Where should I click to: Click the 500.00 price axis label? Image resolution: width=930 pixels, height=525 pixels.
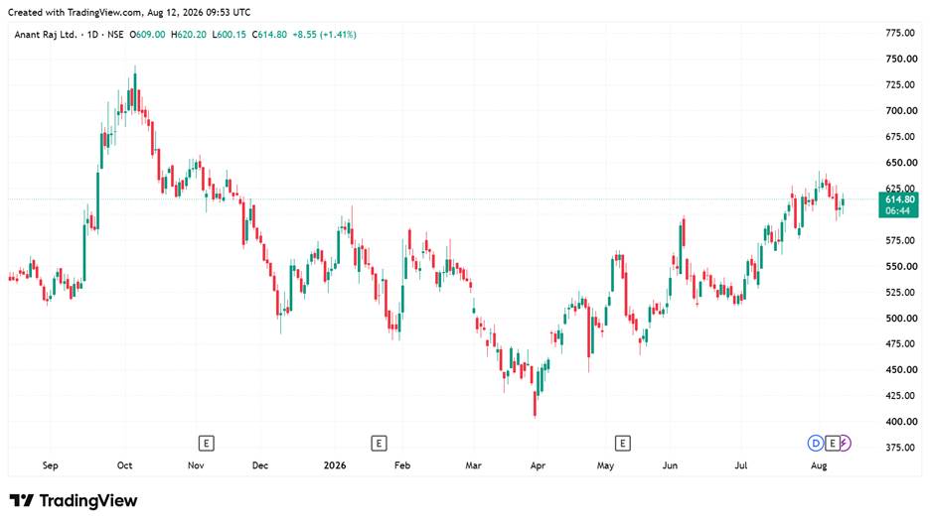900,319
